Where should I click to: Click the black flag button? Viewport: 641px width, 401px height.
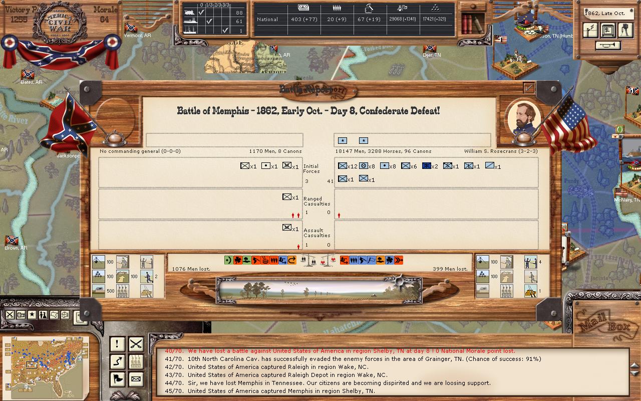117,379
